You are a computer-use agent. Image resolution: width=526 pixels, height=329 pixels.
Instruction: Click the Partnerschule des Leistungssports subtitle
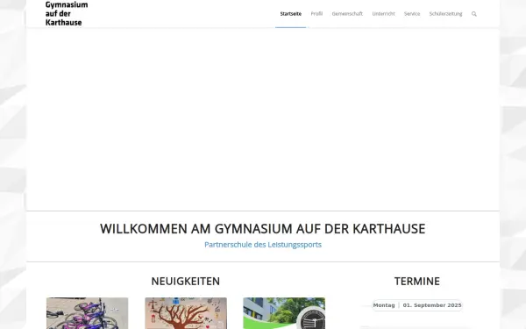(x=263, y=245)
